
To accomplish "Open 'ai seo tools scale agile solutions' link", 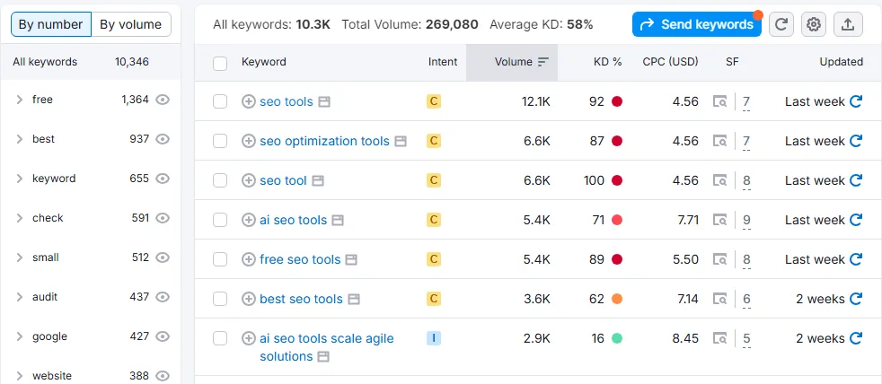I will coord(327,347).
